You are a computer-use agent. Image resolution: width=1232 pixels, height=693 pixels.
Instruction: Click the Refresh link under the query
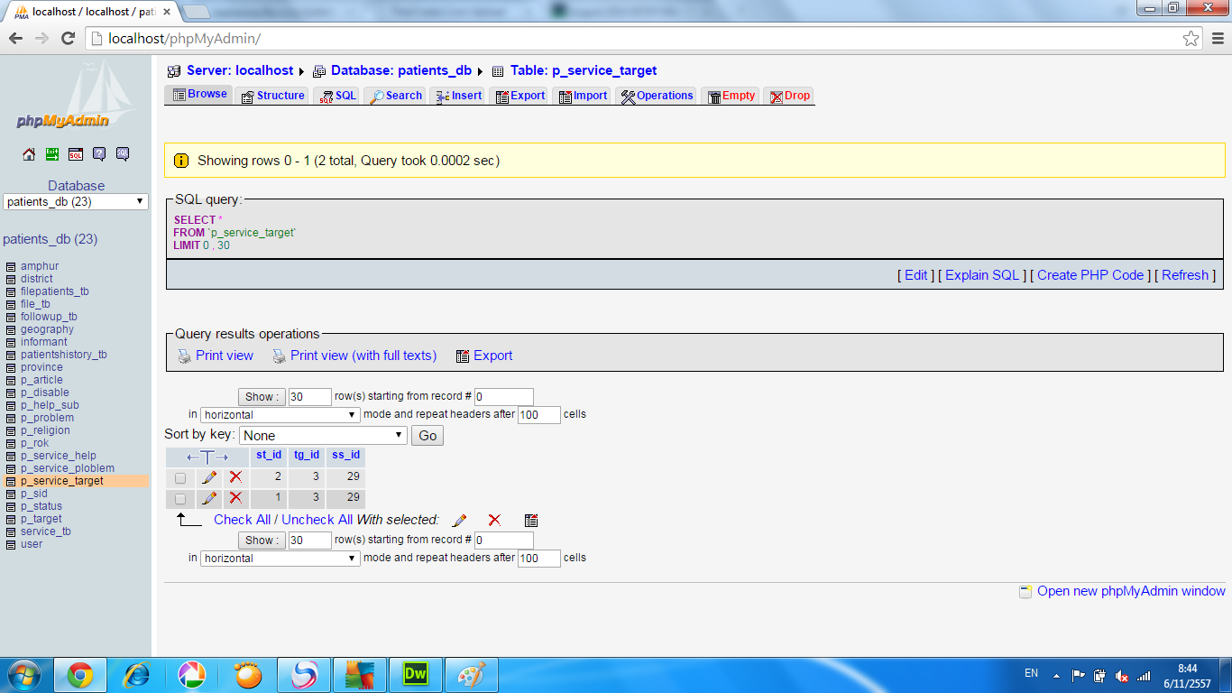point(1185,275)
